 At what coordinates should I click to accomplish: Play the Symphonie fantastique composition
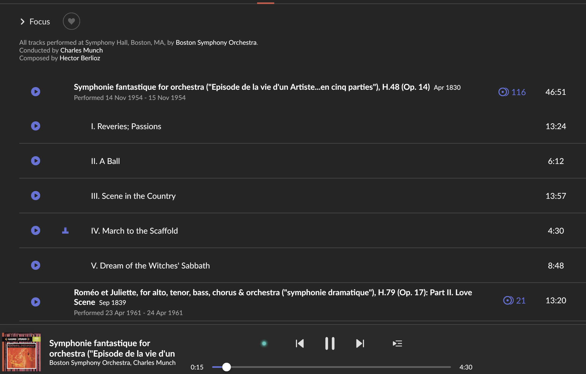click(36, 92)
